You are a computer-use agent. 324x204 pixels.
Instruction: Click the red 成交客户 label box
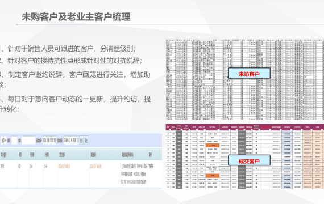(249, 160)
